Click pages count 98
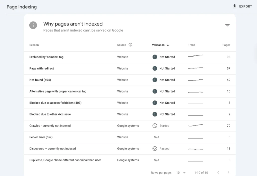The image size is (257, 176). click(228, 57)
